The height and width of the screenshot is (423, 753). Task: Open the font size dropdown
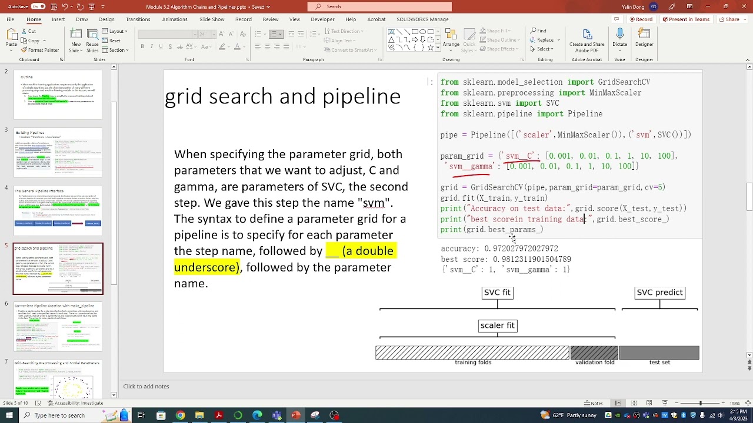coord(214,34)
